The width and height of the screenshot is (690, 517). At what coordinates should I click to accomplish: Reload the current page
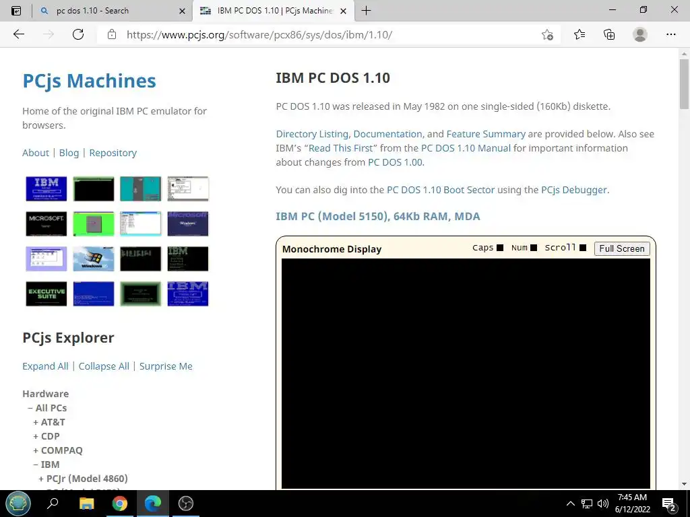(78, 34)
